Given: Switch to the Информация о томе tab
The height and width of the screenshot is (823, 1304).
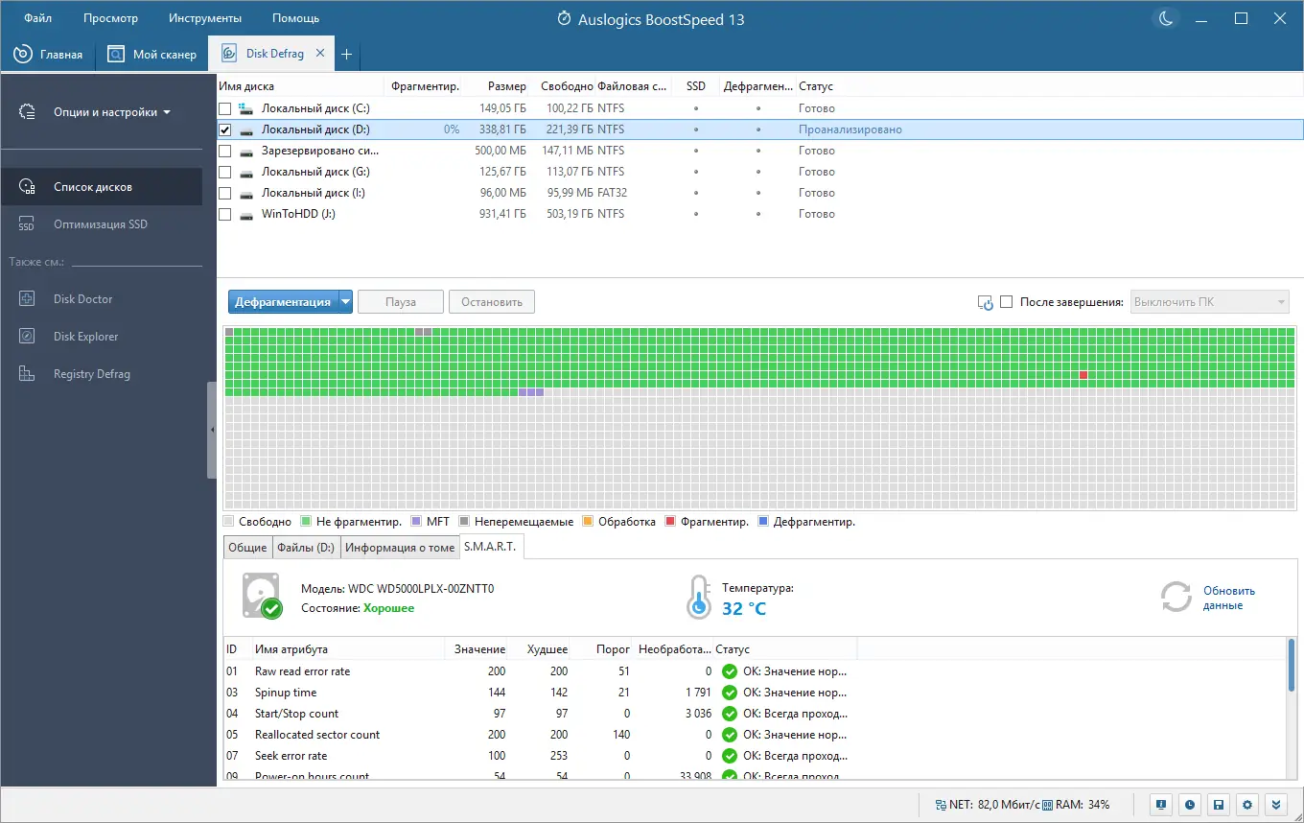Looking at the screenshot, I should point(400,548).
